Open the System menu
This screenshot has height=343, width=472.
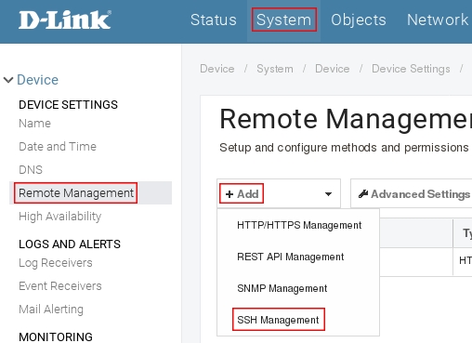[x=283, y=20]
